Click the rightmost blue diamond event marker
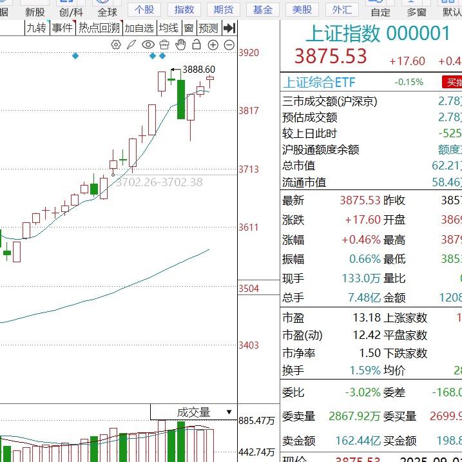 (x=162, y=55)
